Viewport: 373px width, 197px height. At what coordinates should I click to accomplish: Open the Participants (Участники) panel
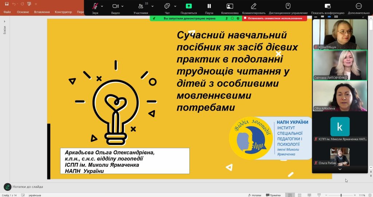click(141, 7)
